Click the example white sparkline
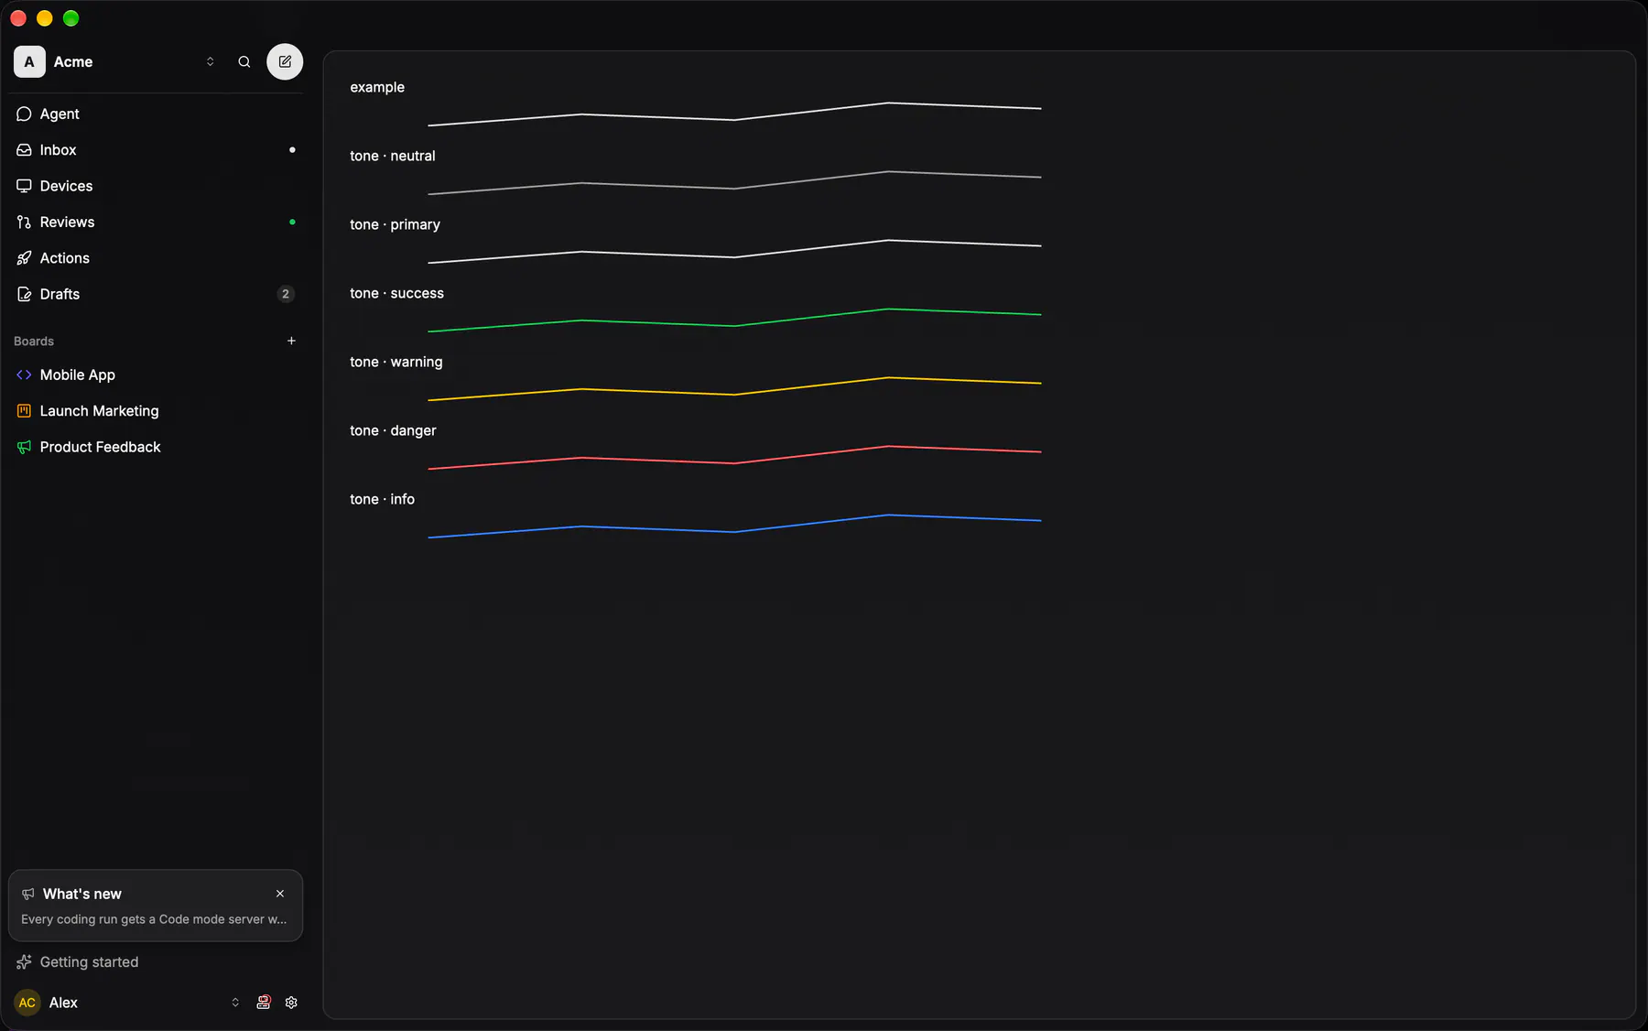This screenshot has width=1648, height=1031. [x=734, y=114]
